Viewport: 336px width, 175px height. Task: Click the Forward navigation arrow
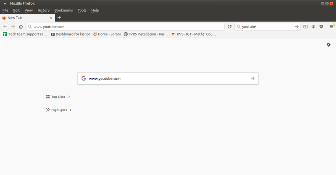point(13,26)
